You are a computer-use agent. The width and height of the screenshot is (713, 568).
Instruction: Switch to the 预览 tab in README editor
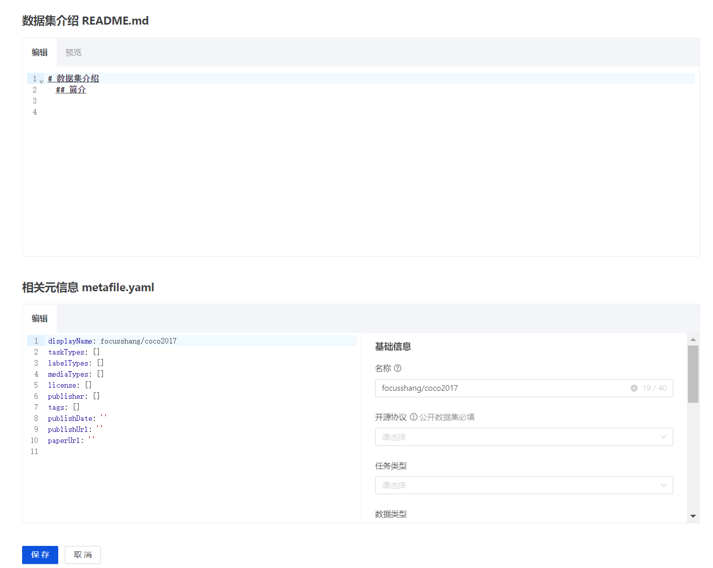click(x=73, y=52)
